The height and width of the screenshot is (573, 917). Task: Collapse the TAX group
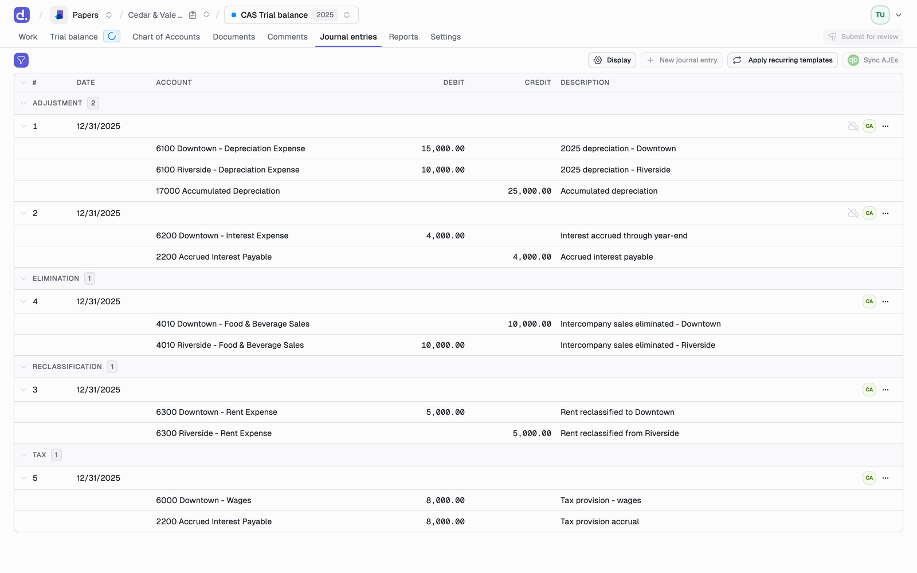point(23,455)
